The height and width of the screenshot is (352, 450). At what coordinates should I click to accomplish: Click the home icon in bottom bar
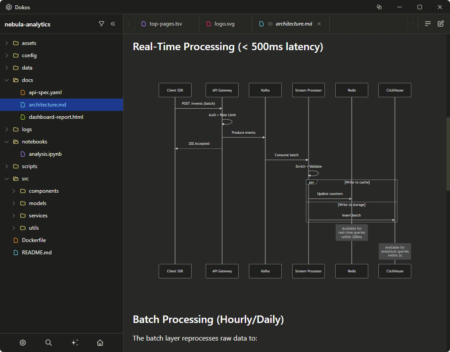point(100,342)
